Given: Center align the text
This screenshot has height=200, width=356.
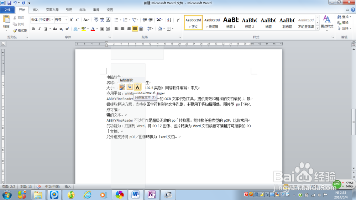Looking at the screenshot, I should click(122, 29).
